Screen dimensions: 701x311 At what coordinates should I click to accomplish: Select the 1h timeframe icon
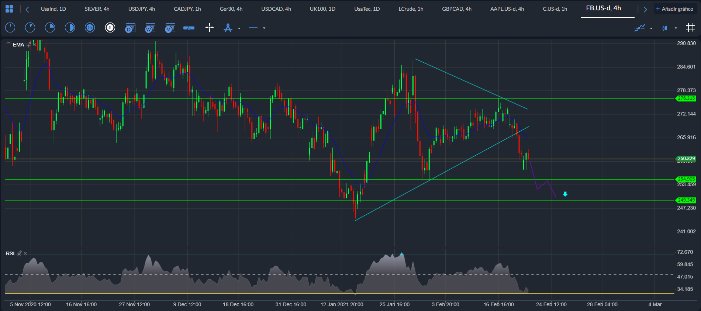point(90,28)
